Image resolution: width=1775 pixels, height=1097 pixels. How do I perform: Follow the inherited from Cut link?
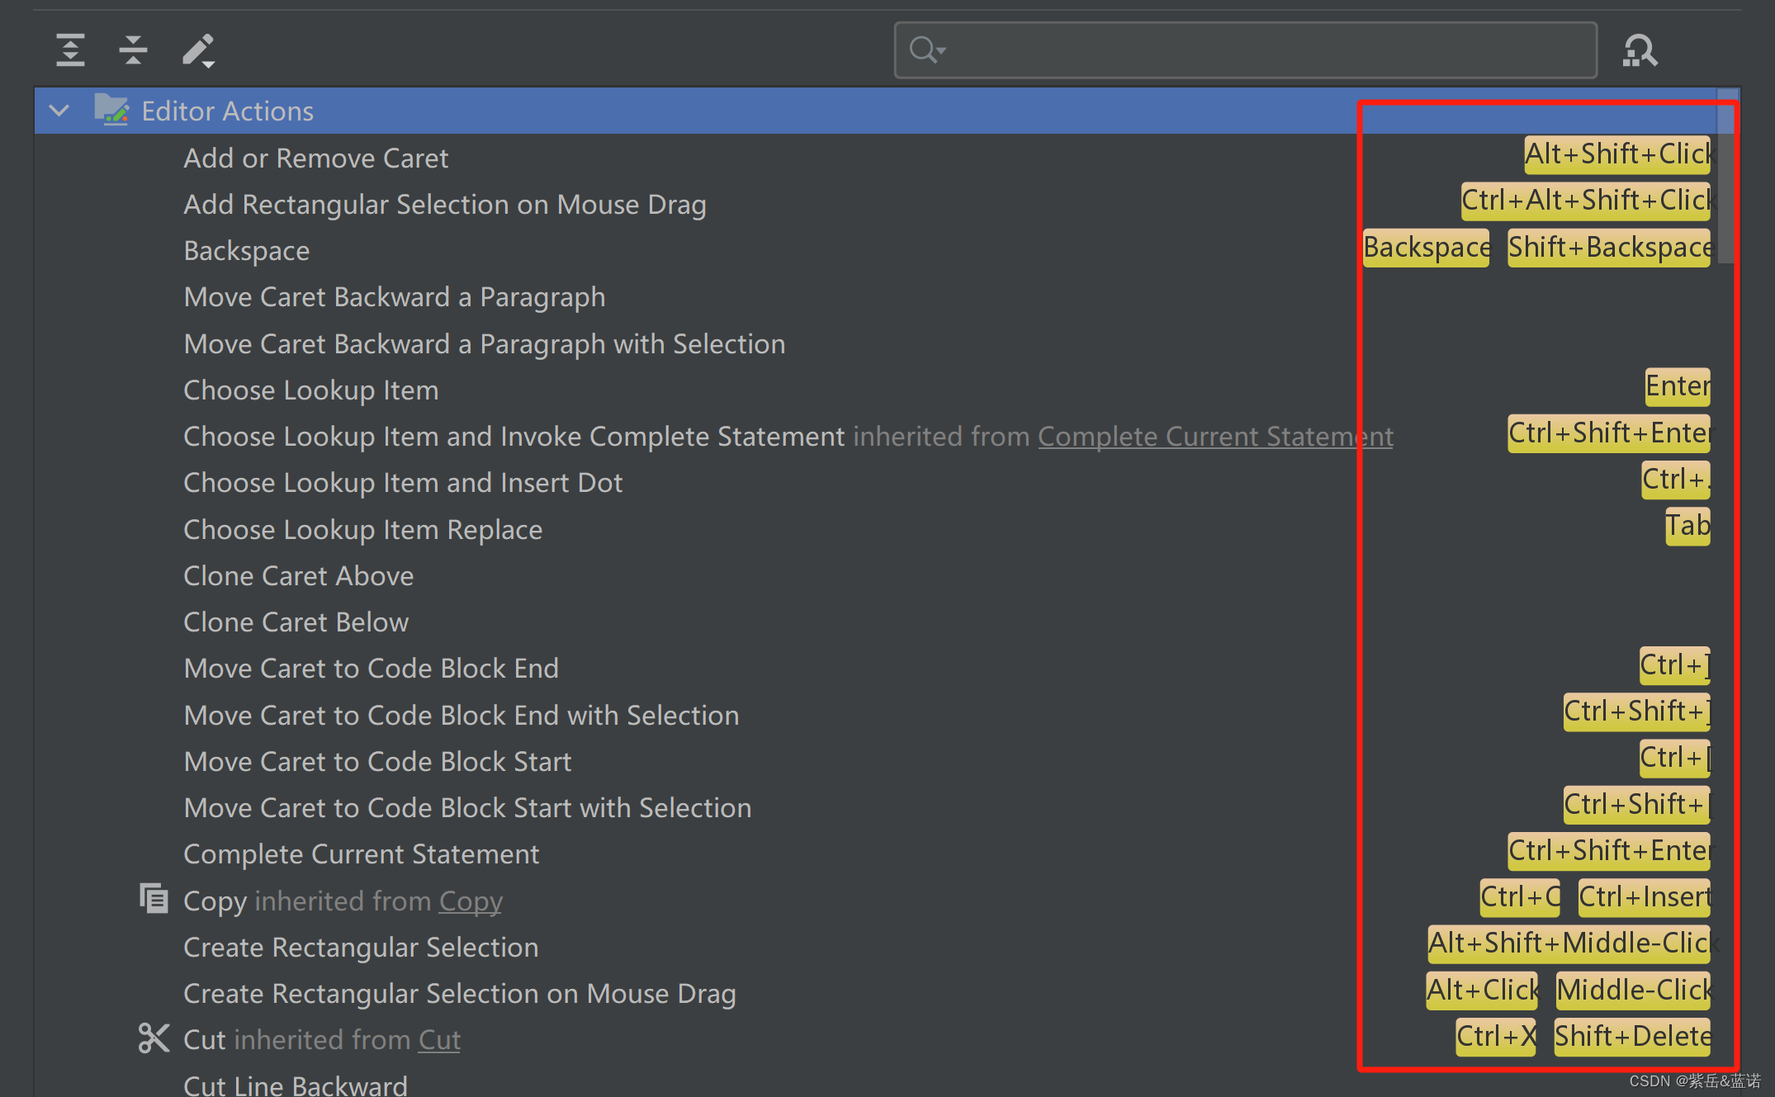pos(439,1039)
